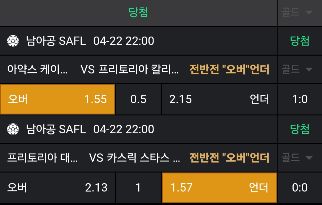Click the handicap line value 1
Image resolution: width=322 pixels, height=205 pixels.
138,187
